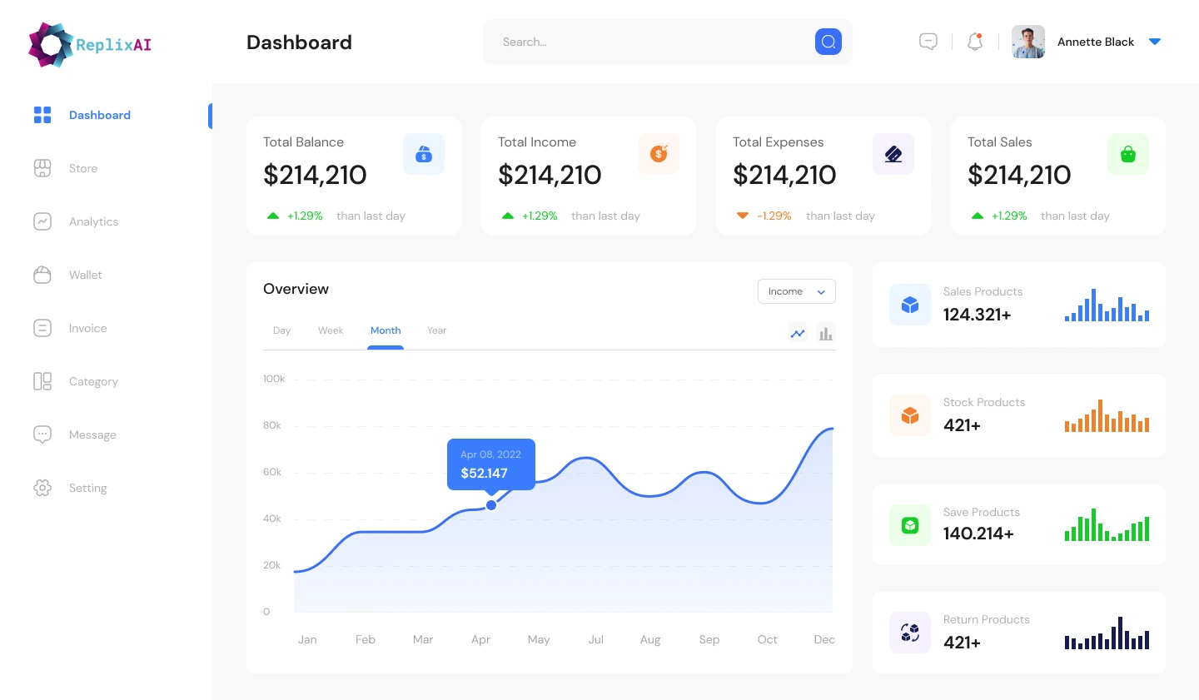1199x700 pixels.
Task: Switch chart to line graph view
Action: [798, 334]
